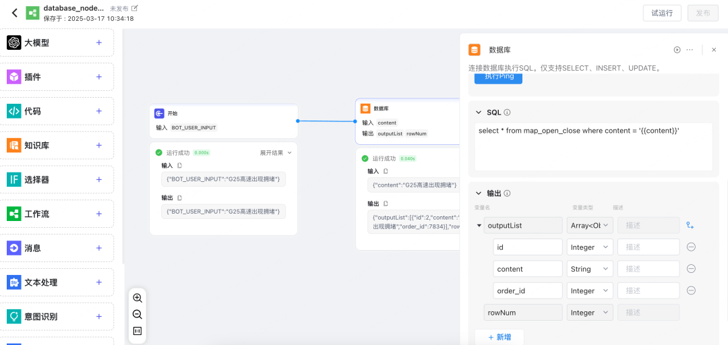
Task: Click the 知识库 orange icon
Action: tap(14, 146)
